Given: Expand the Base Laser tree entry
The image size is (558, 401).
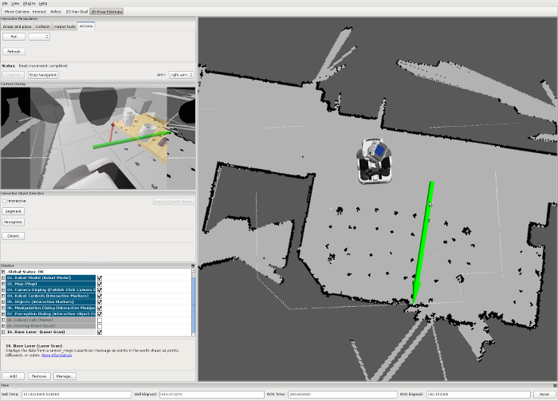Looking at the screenshot, I should click(x=3, y=332).
